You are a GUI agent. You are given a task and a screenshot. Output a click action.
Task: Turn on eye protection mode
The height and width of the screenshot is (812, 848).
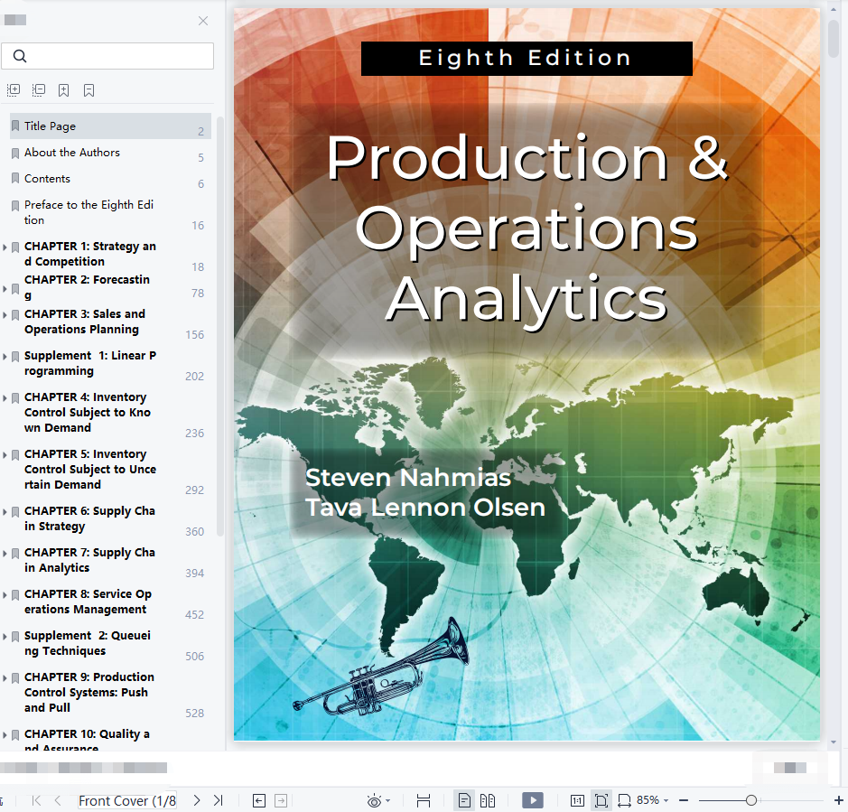374,800
